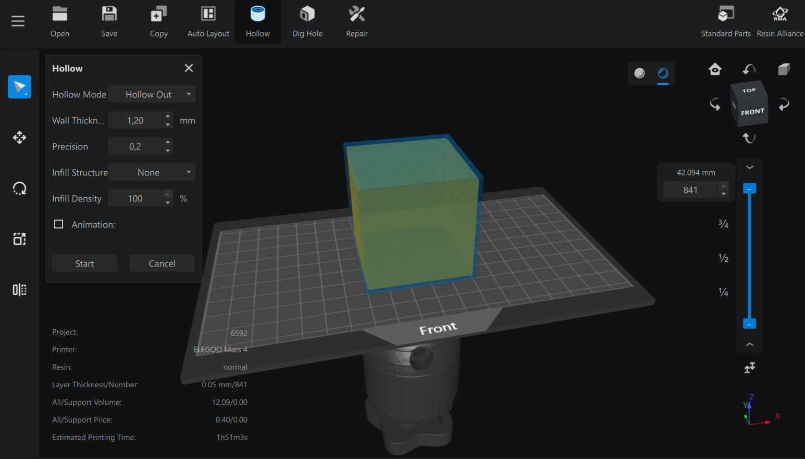
Task: Switch to solid sphere render mode
Action: pyautogui.click(x=639, y=73)
